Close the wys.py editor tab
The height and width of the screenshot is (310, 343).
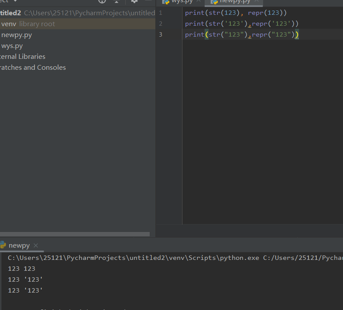point(199,1)
